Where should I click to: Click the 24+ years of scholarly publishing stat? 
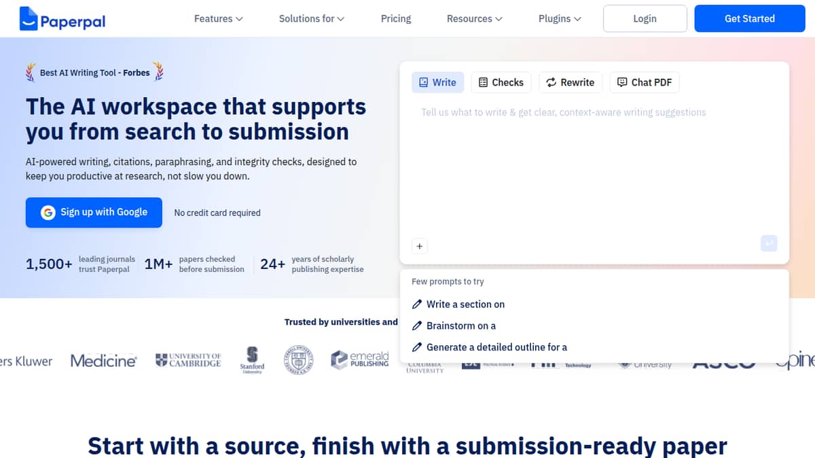click(x=312, y=264)
